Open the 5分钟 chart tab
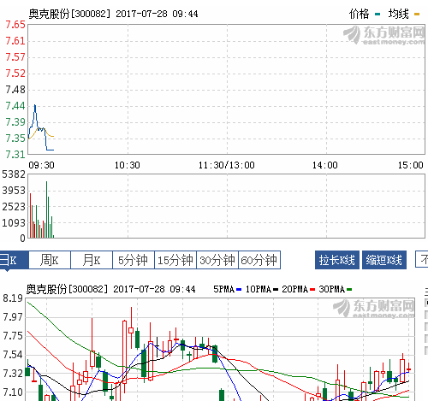The width and height of the screenshot is (428, 401). coord(134,260)
